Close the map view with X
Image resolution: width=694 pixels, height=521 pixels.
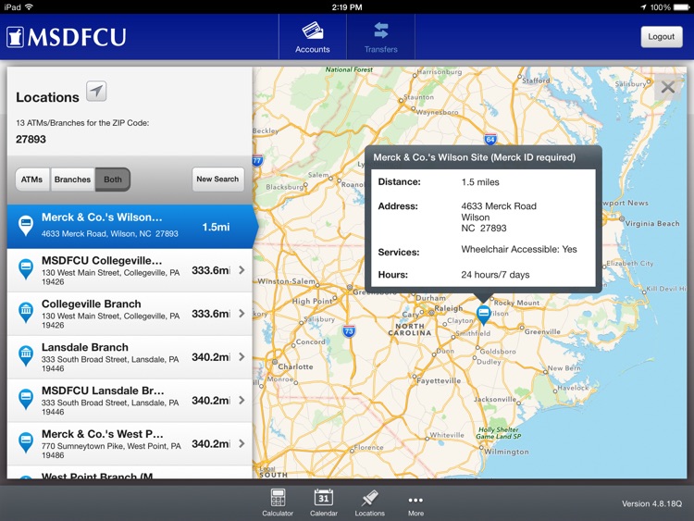click(x=668, y=87)
